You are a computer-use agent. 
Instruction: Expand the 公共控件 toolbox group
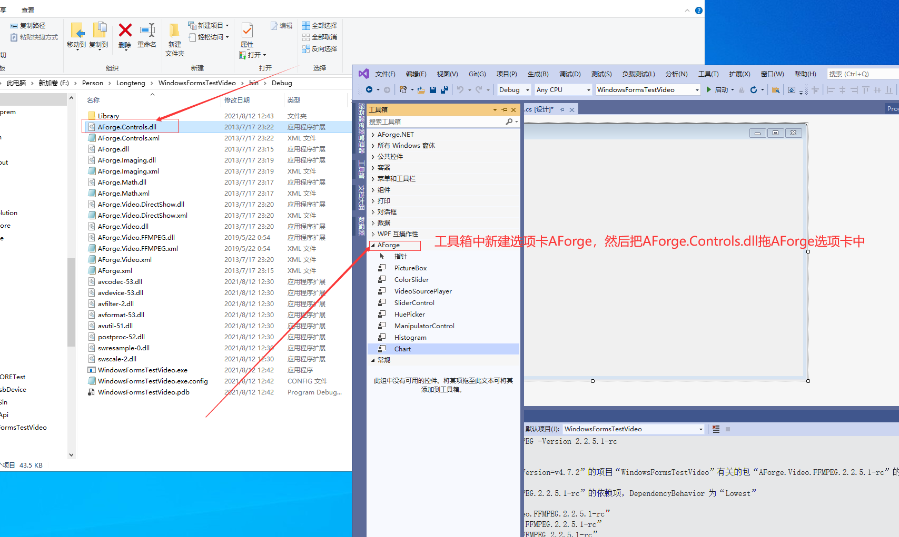pos(373,157)
